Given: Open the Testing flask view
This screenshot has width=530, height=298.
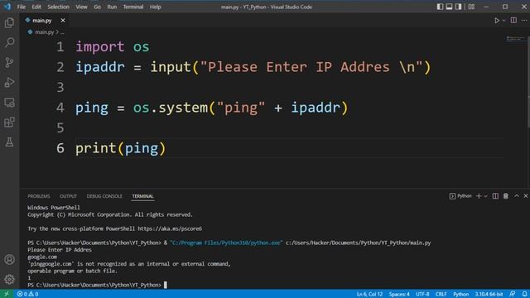Looking at the screenshot, I should click(9, 142).
